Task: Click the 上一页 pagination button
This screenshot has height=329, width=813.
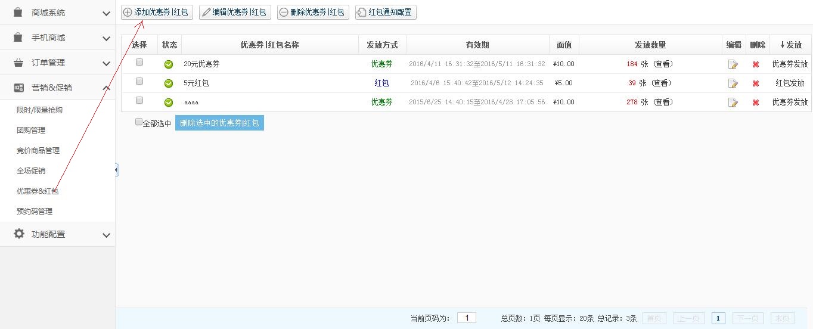Action: point(689,318)
